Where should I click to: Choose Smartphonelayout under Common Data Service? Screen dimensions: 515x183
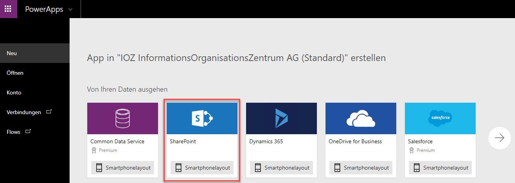tap(123, 168)
